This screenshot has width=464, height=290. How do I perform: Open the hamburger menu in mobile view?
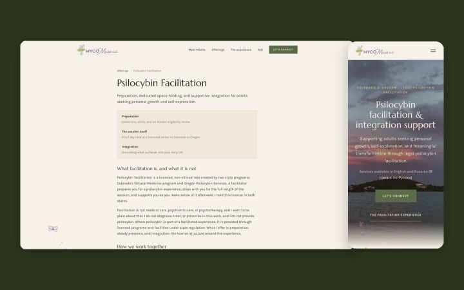pyautogui.click(x=433, y=51)
